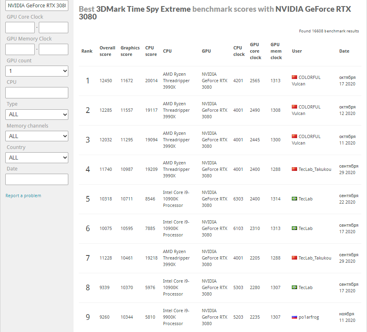Open the Type dropdown set to ALL
Image resolution: width=367 pixels, height=332 pixels.
pyautogui.click(x=37, y=115)
